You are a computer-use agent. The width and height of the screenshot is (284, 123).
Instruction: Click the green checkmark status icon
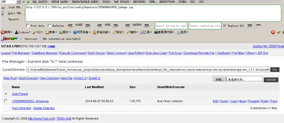click(x=279, y=32)
